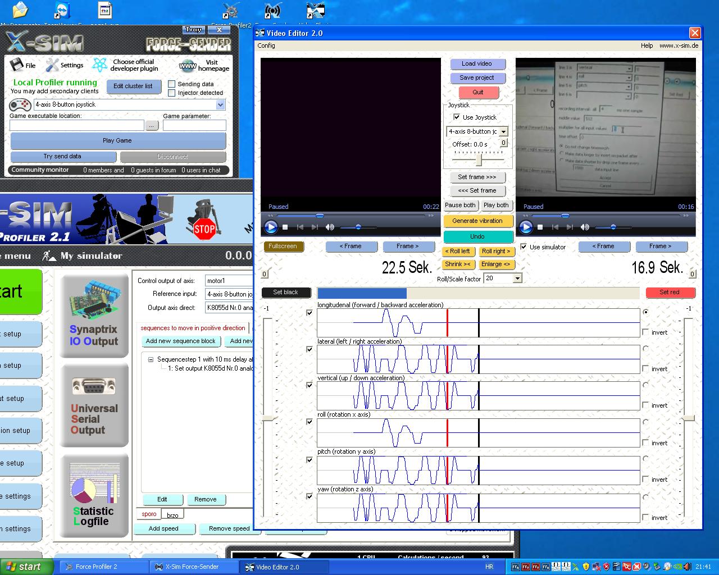Skip to previous in right video player
This screenshot has width=719, height=575.
tap(555, 227)
